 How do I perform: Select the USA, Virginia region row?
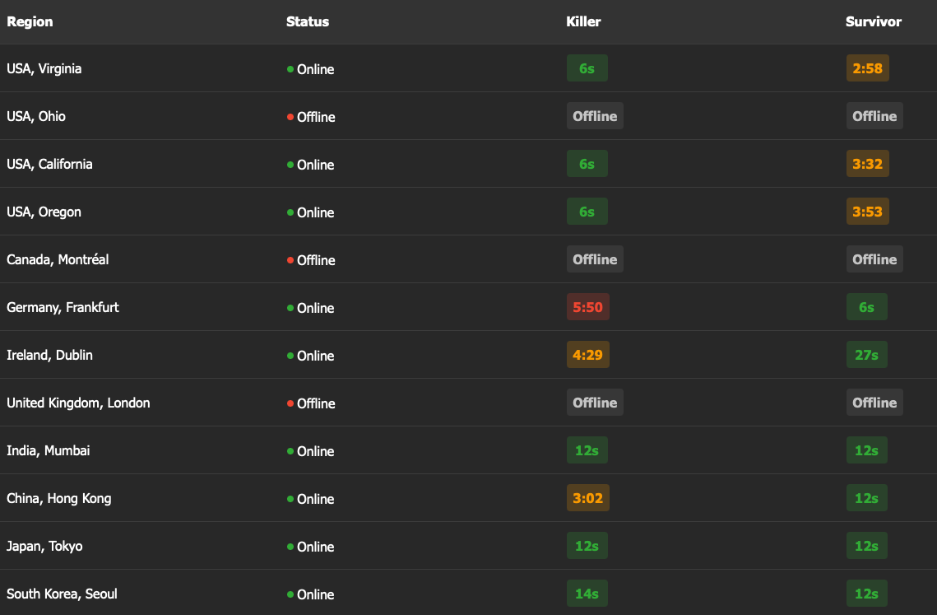469,68
